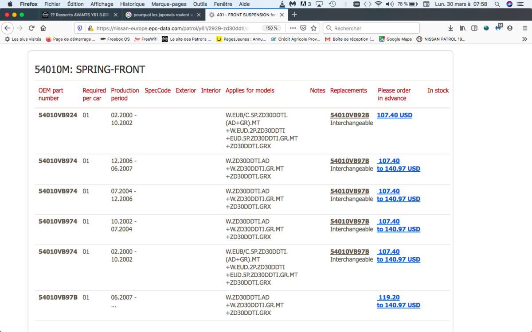Switch to the Ressorts AVANTS Y61 tab
Viewport: 532px width, 332px height.
(78, 15)
